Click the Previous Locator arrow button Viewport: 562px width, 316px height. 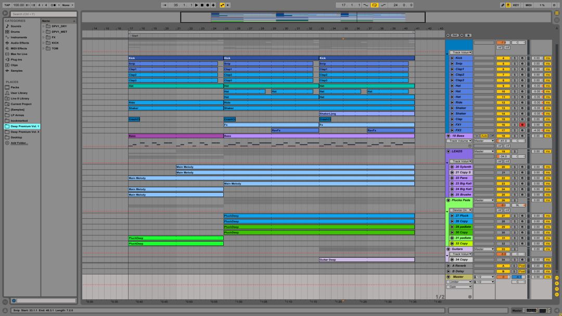(x=448, y=35)
